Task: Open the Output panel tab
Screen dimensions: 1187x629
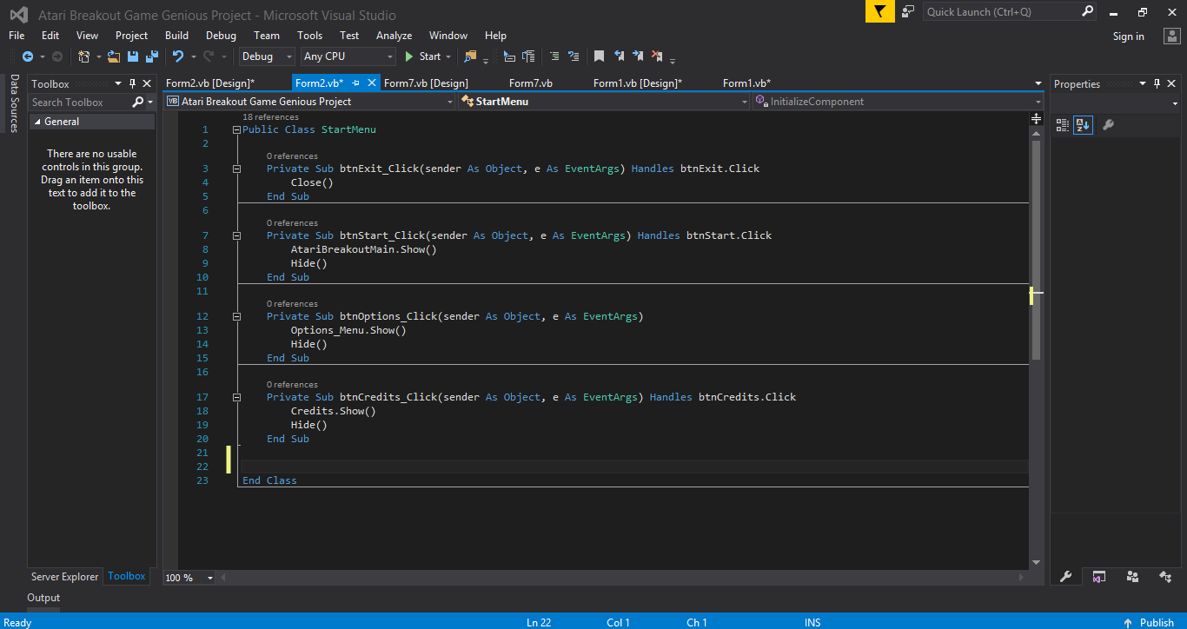Action: pyautogui.click(x=43, y=598)
